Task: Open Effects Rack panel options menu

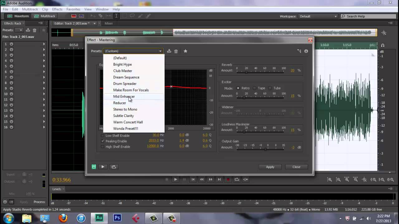Action: click(41, 23)
